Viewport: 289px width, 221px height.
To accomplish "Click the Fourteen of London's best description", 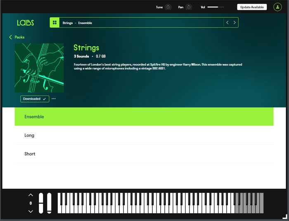I will [158, 67].
